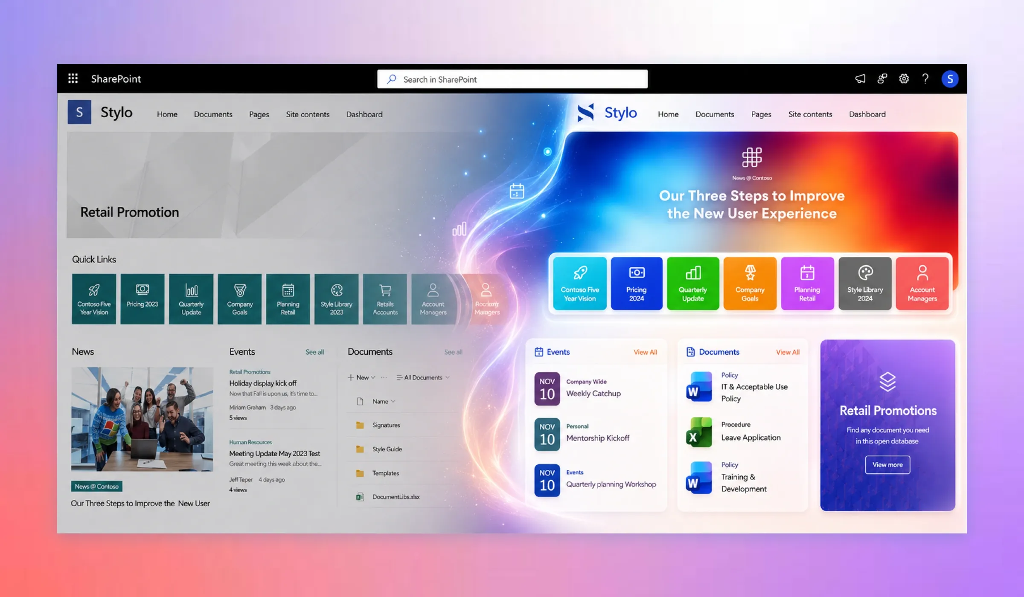
Task: Open the blue Pricing 2024 tile
Action: point(637,283)
